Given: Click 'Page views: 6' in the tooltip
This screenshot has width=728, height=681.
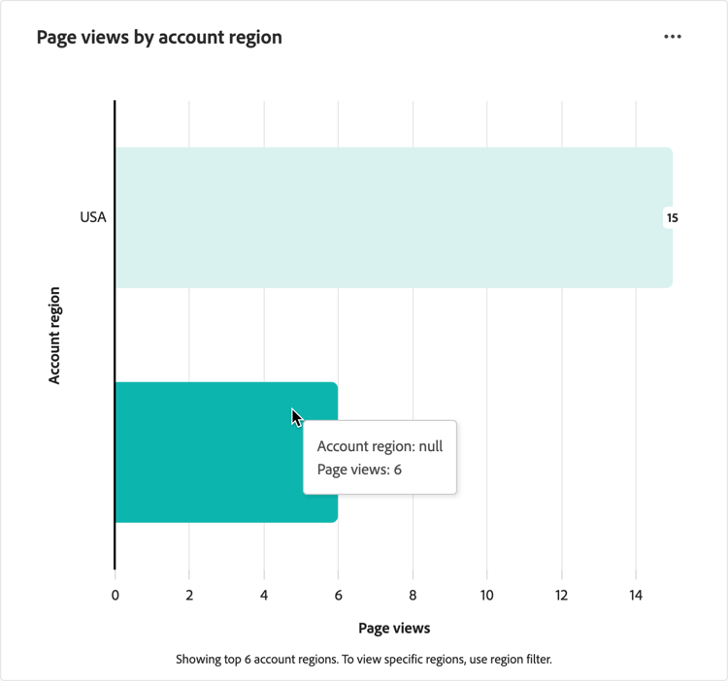Looking at the screenshot, I should (359, 470).
